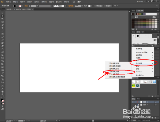
Task: Select the Type tool
Action: 3,28
